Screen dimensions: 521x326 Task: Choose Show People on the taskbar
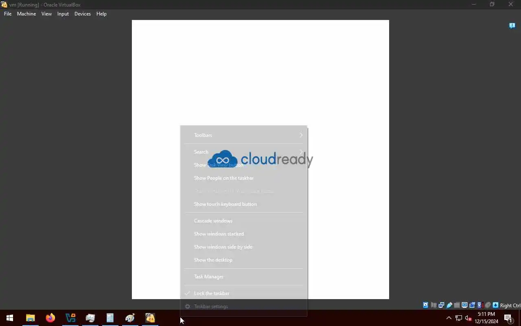pos(244,178)
